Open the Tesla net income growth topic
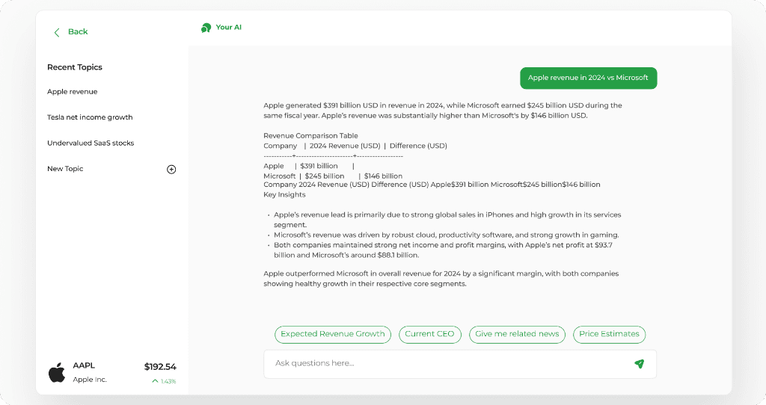This screenshot has height=405, width=766. 90,117
